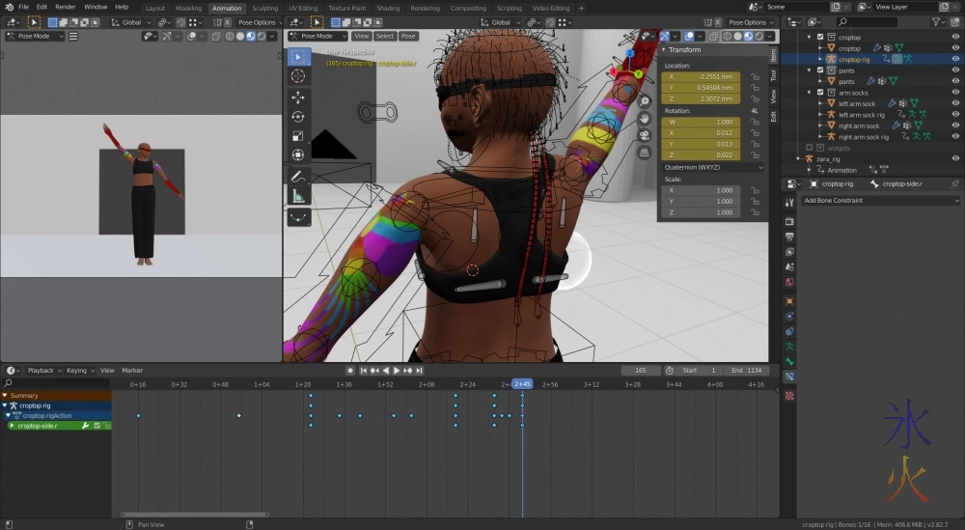Click the Pose menu in viewport header
The width and height of the screenshot is (965, 530).
tap(408, 36)
